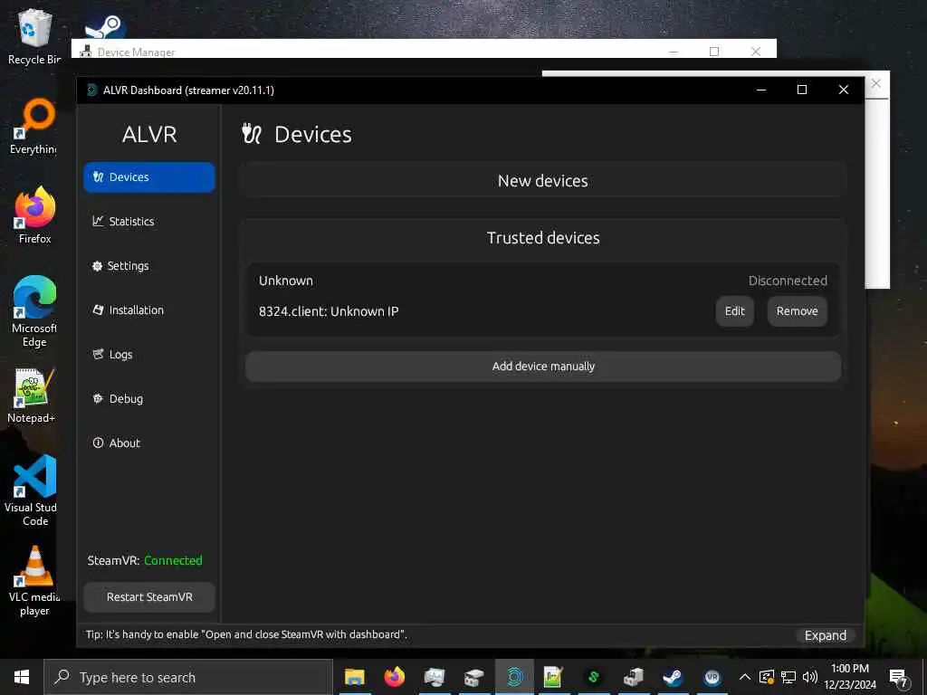927x695 pixels.
Task: Open SteamVR taskbar icon
Action: pyautogui.click(x=712, y=677)
